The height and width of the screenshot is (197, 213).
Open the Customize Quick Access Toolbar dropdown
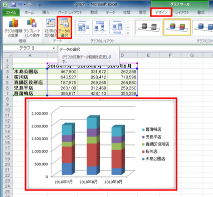40,5
